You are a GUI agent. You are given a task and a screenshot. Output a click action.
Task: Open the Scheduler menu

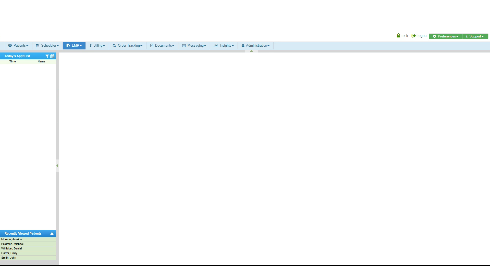coord(47,46)
